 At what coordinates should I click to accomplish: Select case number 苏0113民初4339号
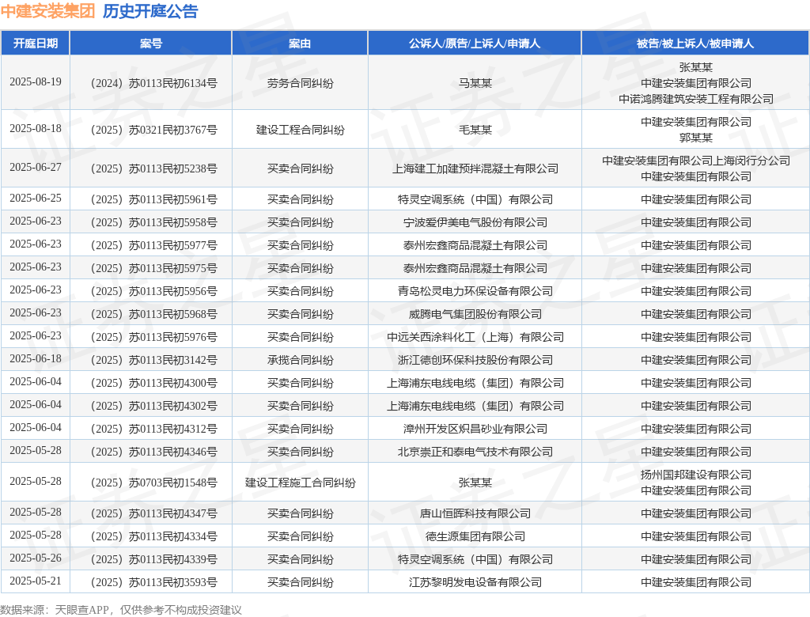(x=154, y=559)
